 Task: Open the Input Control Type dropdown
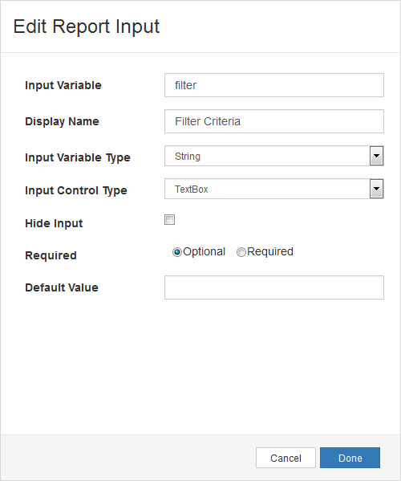coord(273,189)
